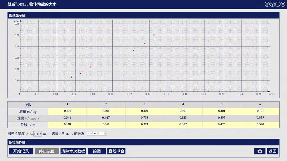
Task: Click 清除本次数据 to clear data
Action: pos(73,151)
